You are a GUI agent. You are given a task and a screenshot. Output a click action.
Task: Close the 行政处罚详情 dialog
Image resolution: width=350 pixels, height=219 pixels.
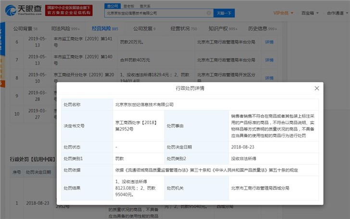tap(317, 88)
